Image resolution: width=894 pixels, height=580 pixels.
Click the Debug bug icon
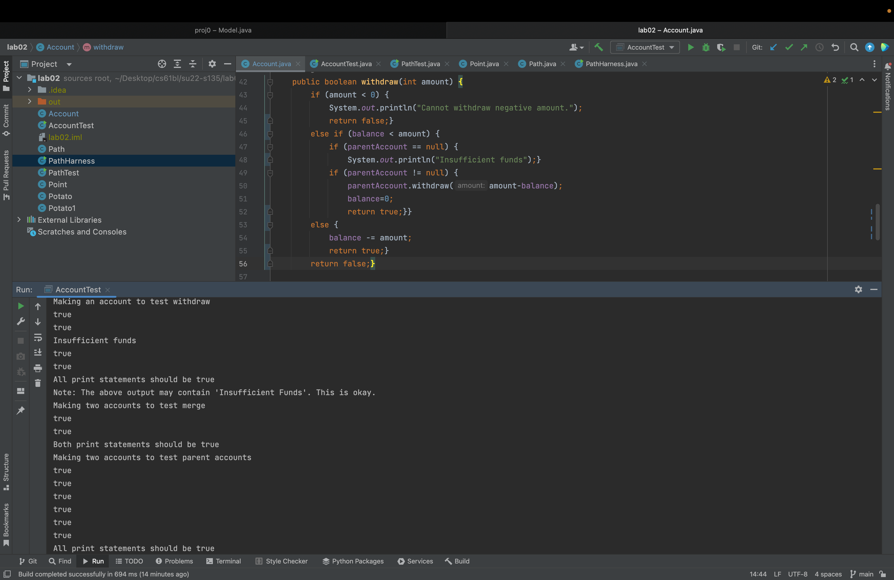[706, 47]
